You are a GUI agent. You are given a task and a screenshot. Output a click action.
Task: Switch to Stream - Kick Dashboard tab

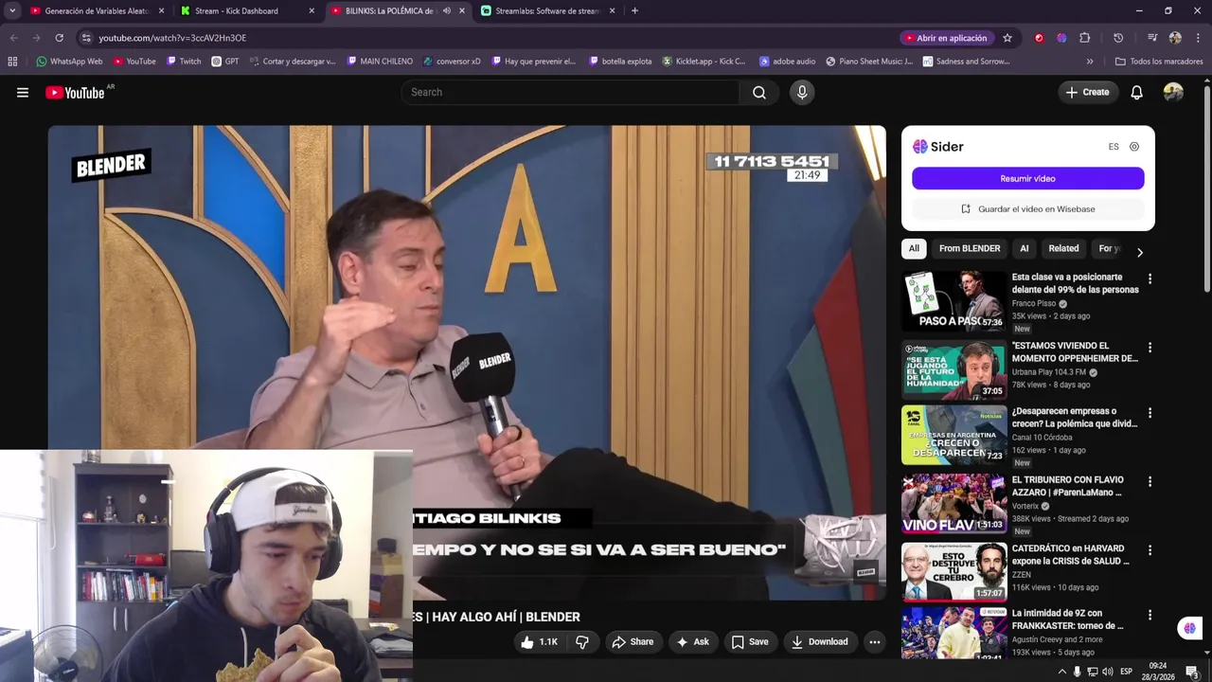coord(248,11)
